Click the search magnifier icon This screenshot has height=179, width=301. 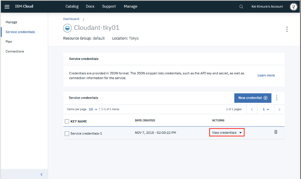click(x=241, y=7)
